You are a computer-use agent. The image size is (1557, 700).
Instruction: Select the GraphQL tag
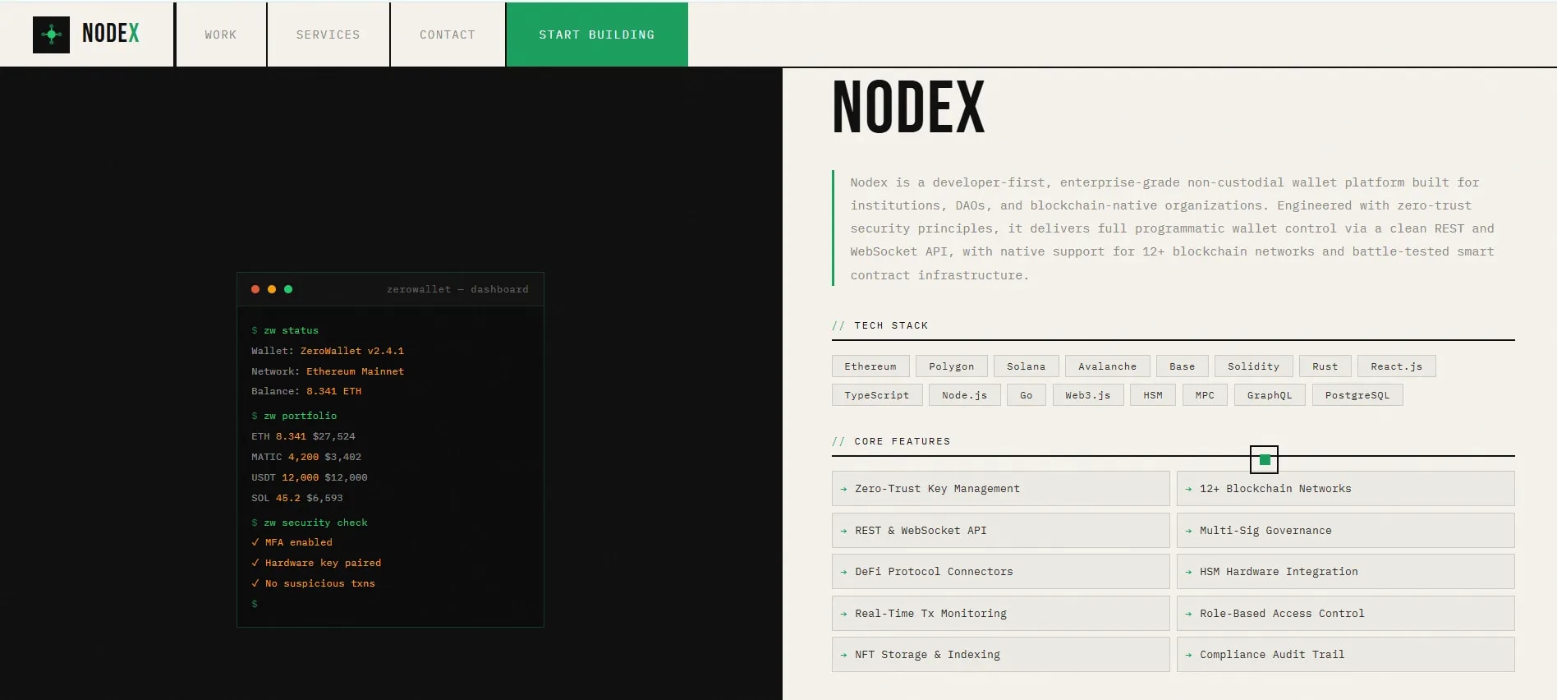click(x=1270, y=395)
